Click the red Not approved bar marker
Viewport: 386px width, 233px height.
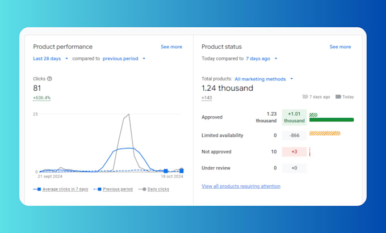[310, 152]
